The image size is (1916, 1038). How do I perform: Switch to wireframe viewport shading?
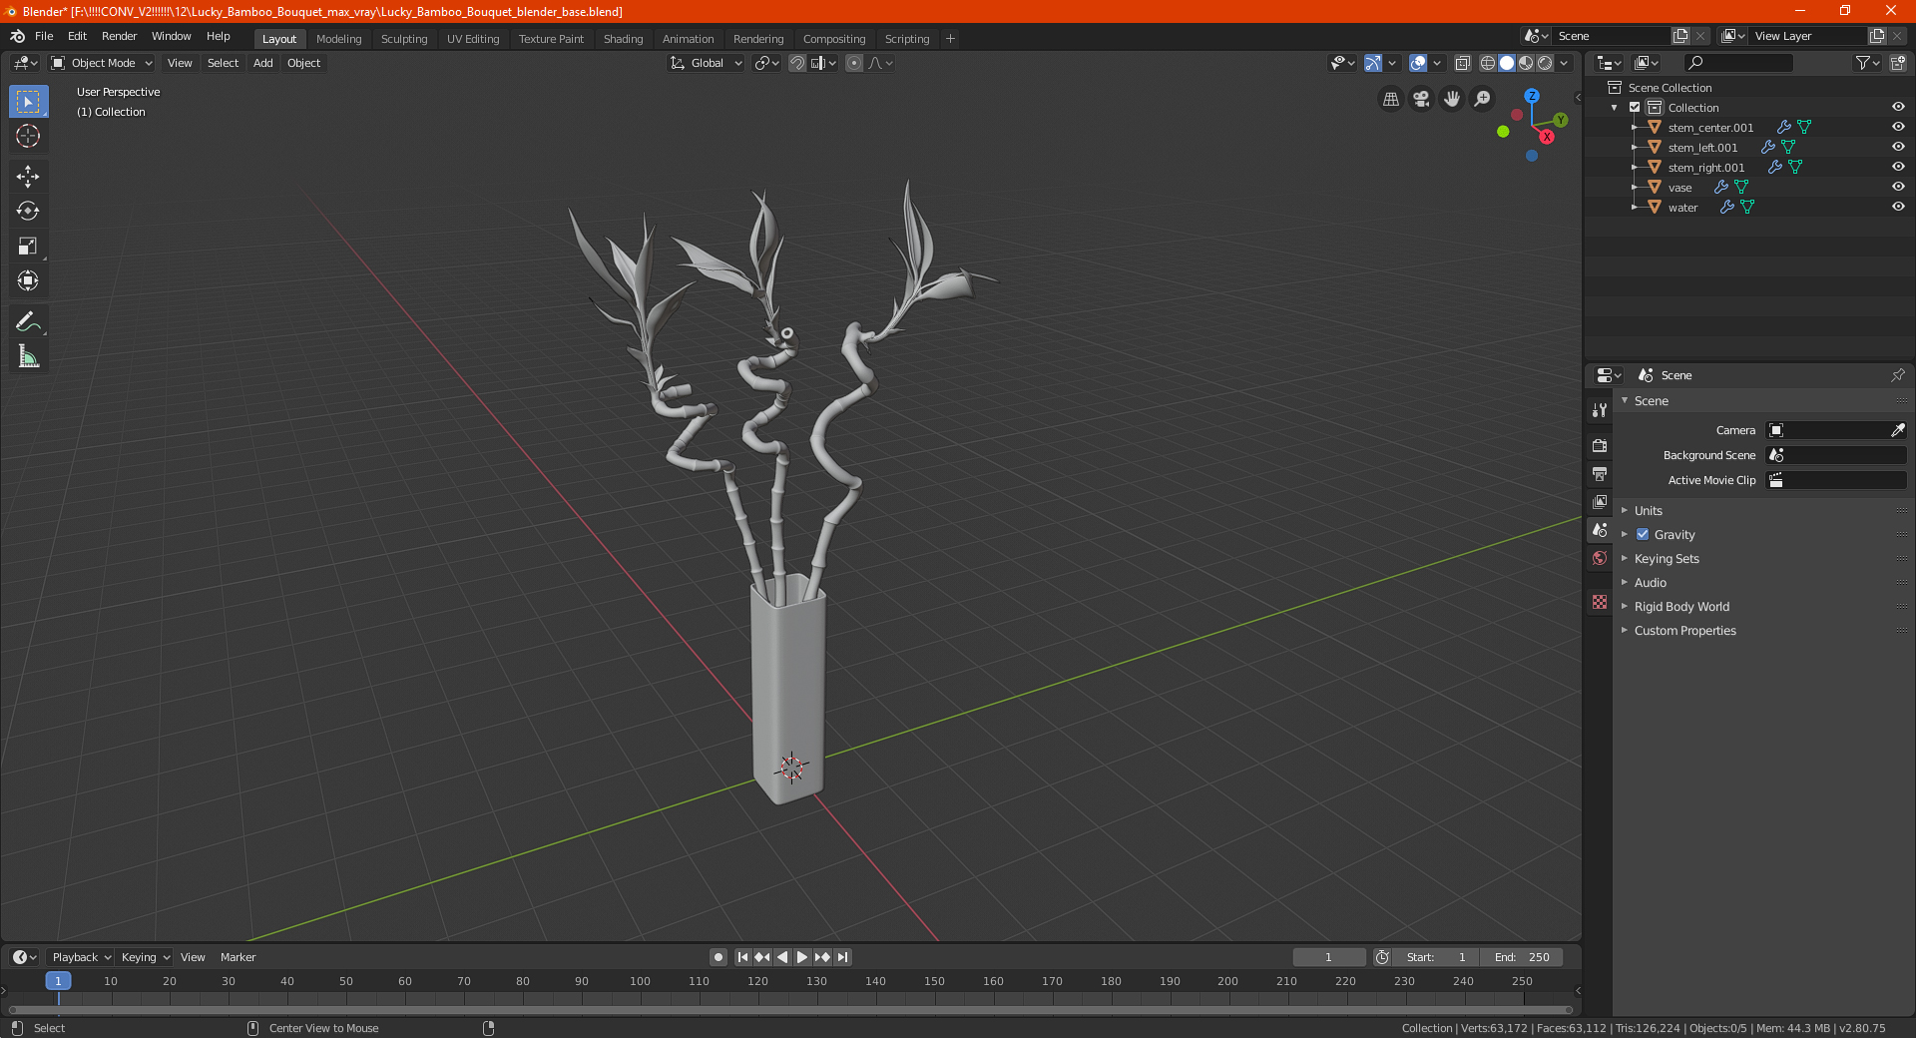point(1488,63)
